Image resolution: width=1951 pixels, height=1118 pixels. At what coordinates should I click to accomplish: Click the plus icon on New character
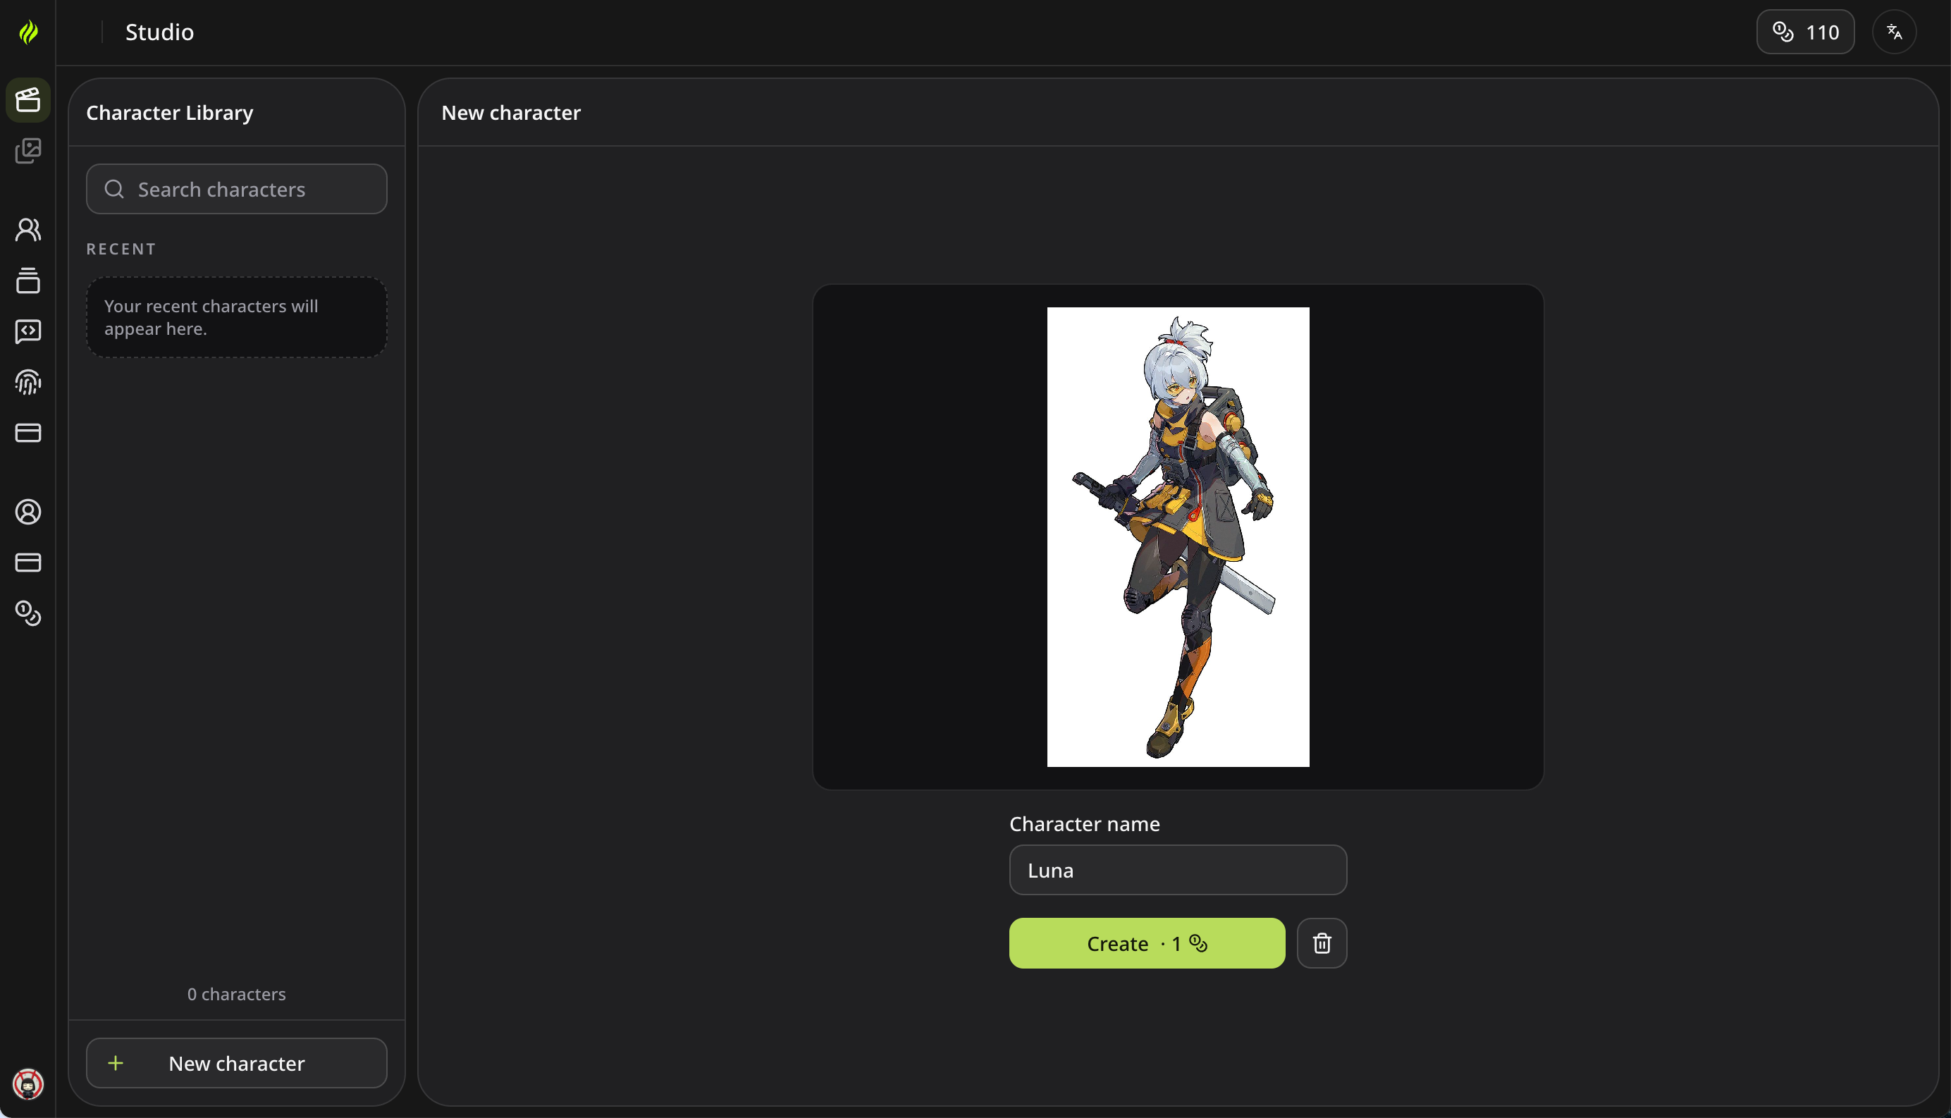pos(115,1063)
